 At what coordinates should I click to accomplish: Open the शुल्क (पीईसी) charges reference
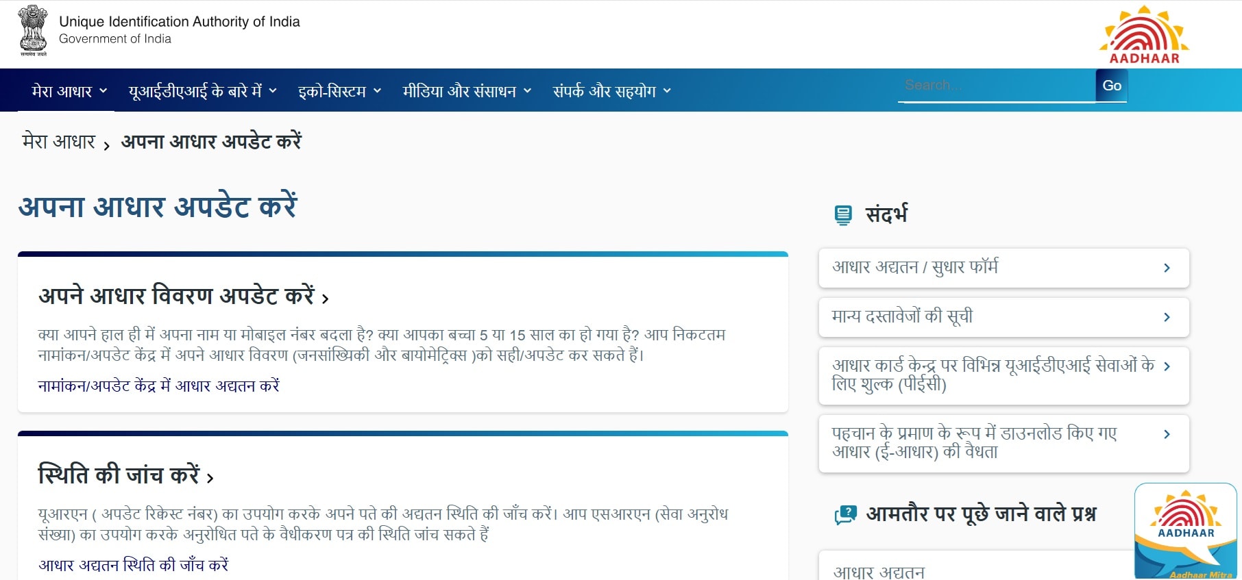click(x=1003, y=375)
